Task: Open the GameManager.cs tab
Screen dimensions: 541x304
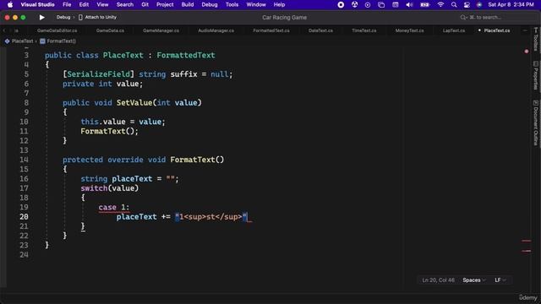Action: pyautogui.click(x=161, y=30)
